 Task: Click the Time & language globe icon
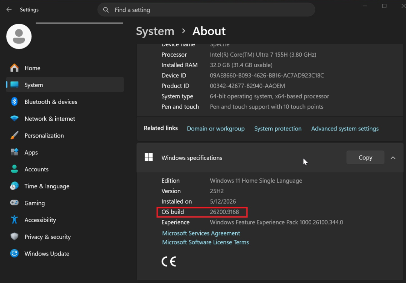pyautogui.click(x=15, y=186)
